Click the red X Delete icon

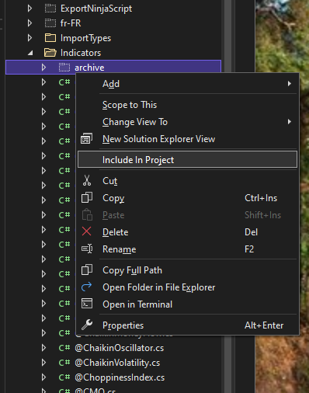click(x=86, y=231)
